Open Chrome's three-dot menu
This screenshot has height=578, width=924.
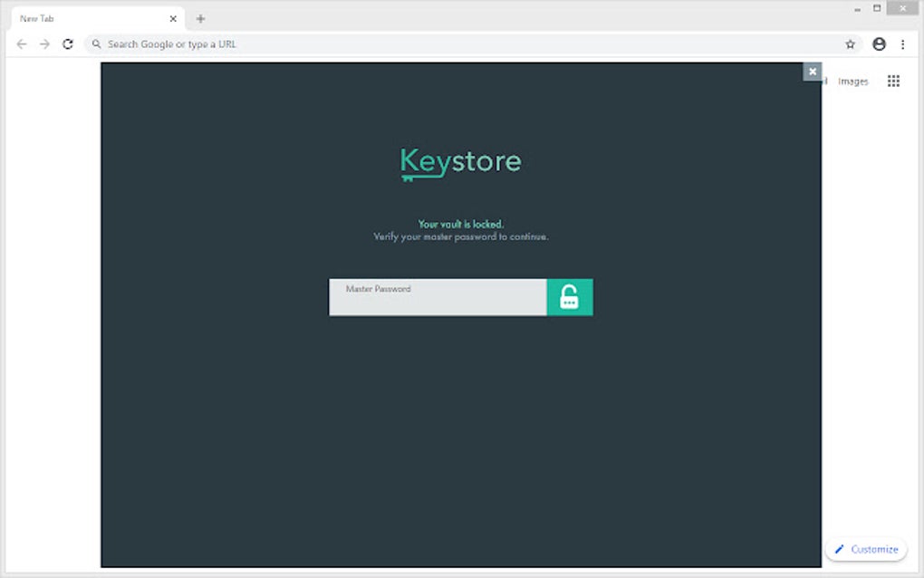(x=902, y=43)
